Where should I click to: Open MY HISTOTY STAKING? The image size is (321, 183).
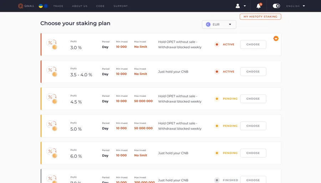pyautogui.click(x=260, y=16)
